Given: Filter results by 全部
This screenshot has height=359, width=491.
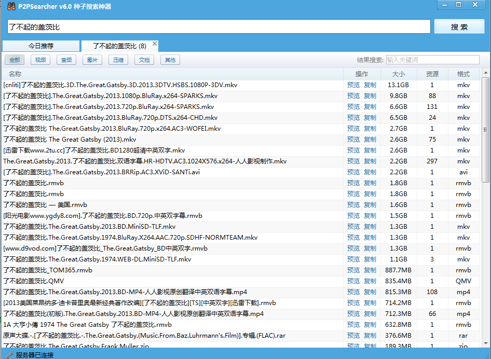Looking at the screenshot, I should 15,60.
